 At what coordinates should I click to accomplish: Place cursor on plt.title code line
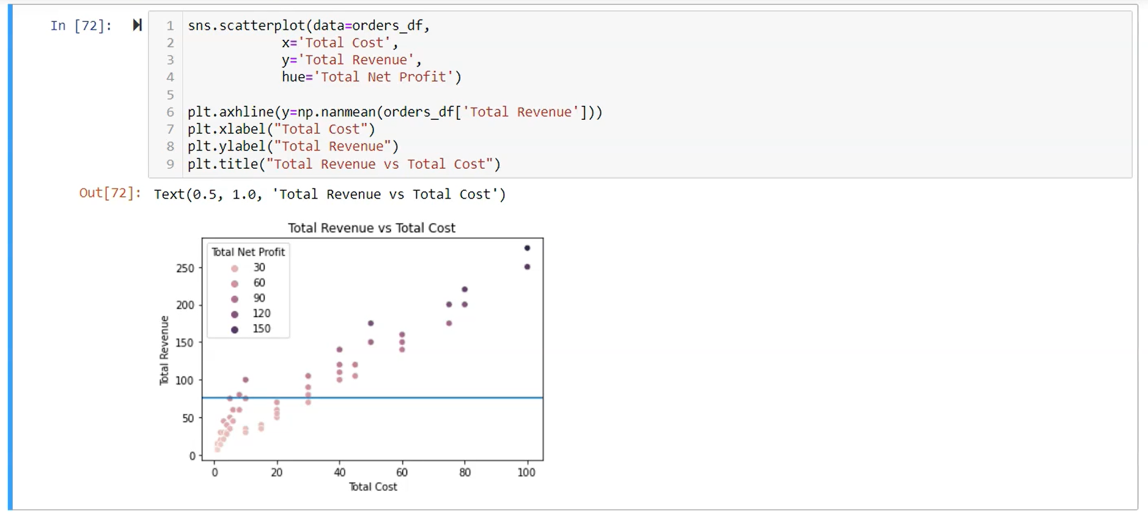[344, 164]
